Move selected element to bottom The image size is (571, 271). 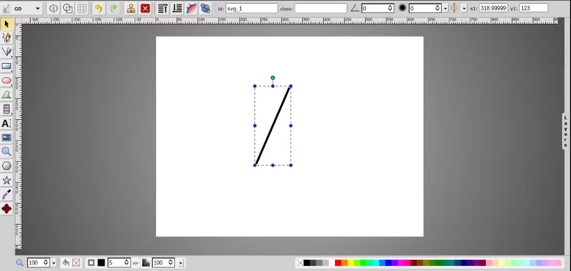coord(177,8)
